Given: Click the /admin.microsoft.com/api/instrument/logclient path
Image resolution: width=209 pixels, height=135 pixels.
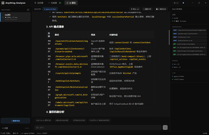Looking at the screenshot, I should point(71,104).
